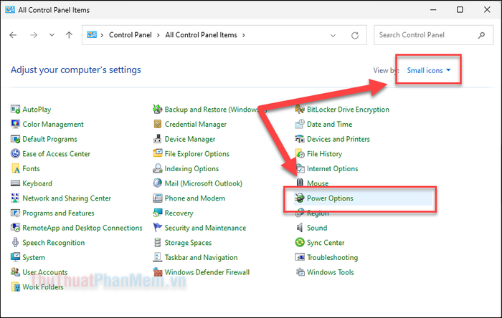Viewport: 502px width, 318px height.
Task: Expand chevron after Control Panel breadcrumb
Action: tap(158, 35)
